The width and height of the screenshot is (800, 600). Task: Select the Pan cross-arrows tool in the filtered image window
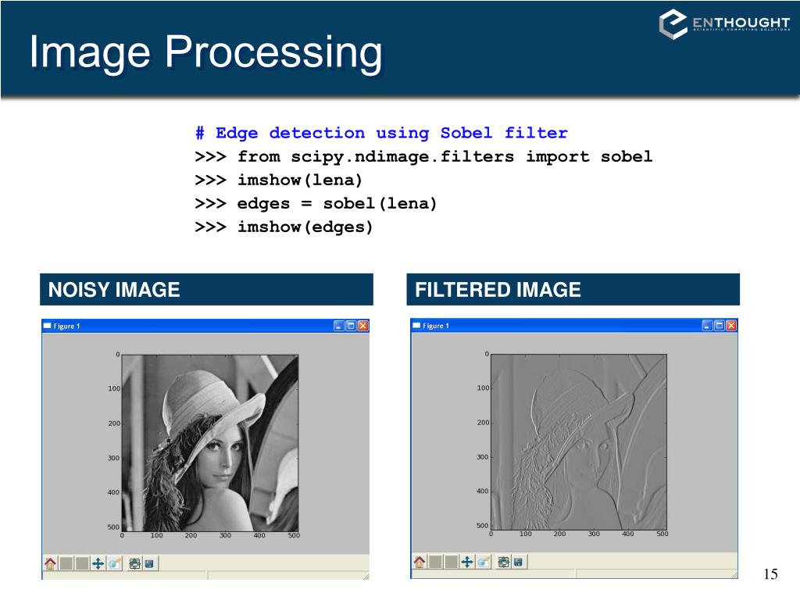click(x=467, y=562)
